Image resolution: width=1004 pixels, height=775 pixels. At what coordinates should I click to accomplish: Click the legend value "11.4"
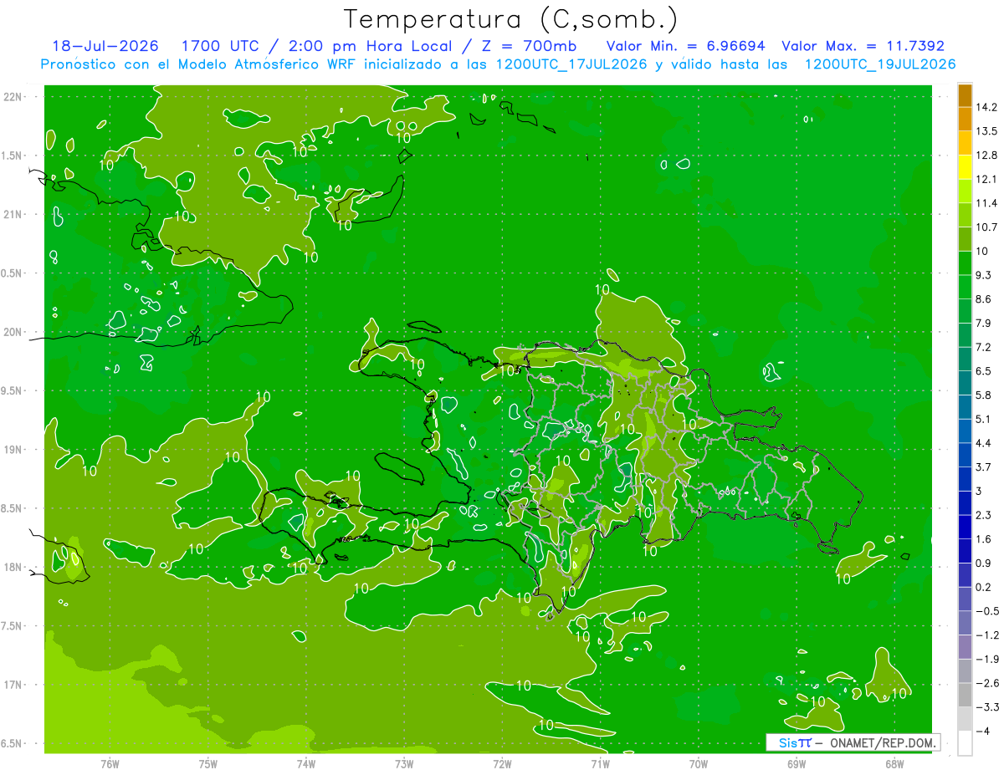(x=987, y=203)
